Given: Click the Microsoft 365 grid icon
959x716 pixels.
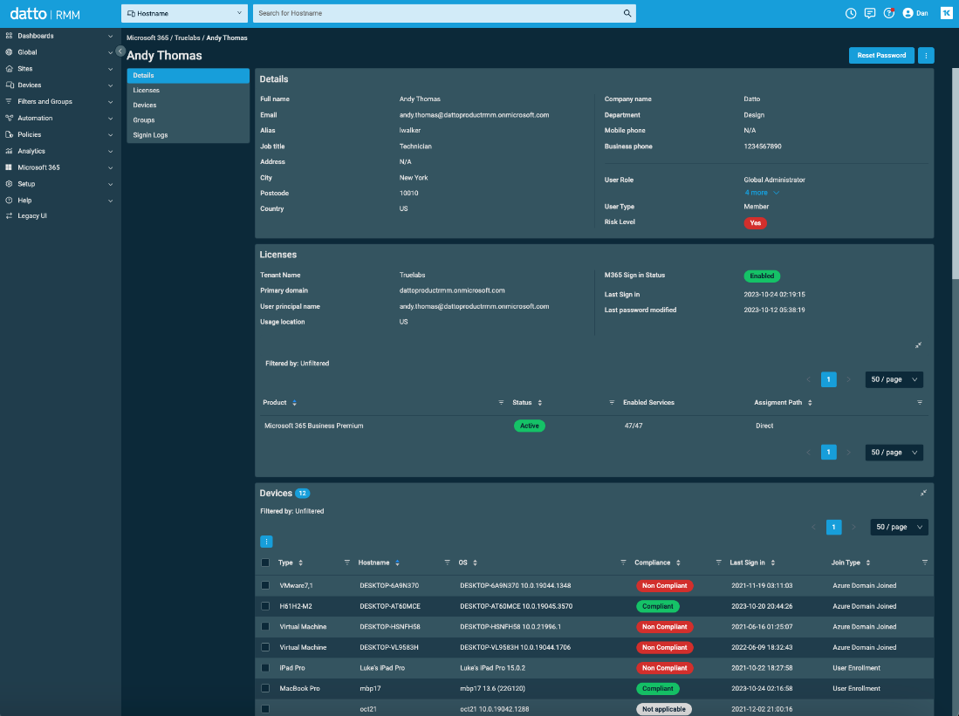Looking at the screenshot, I should [9, 167].
